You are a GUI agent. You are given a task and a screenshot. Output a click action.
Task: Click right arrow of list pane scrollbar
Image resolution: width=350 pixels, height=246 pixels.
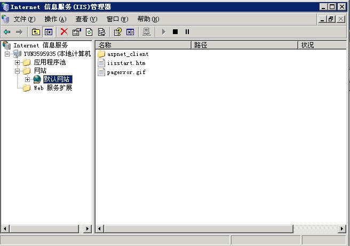(x=342, y=228)
